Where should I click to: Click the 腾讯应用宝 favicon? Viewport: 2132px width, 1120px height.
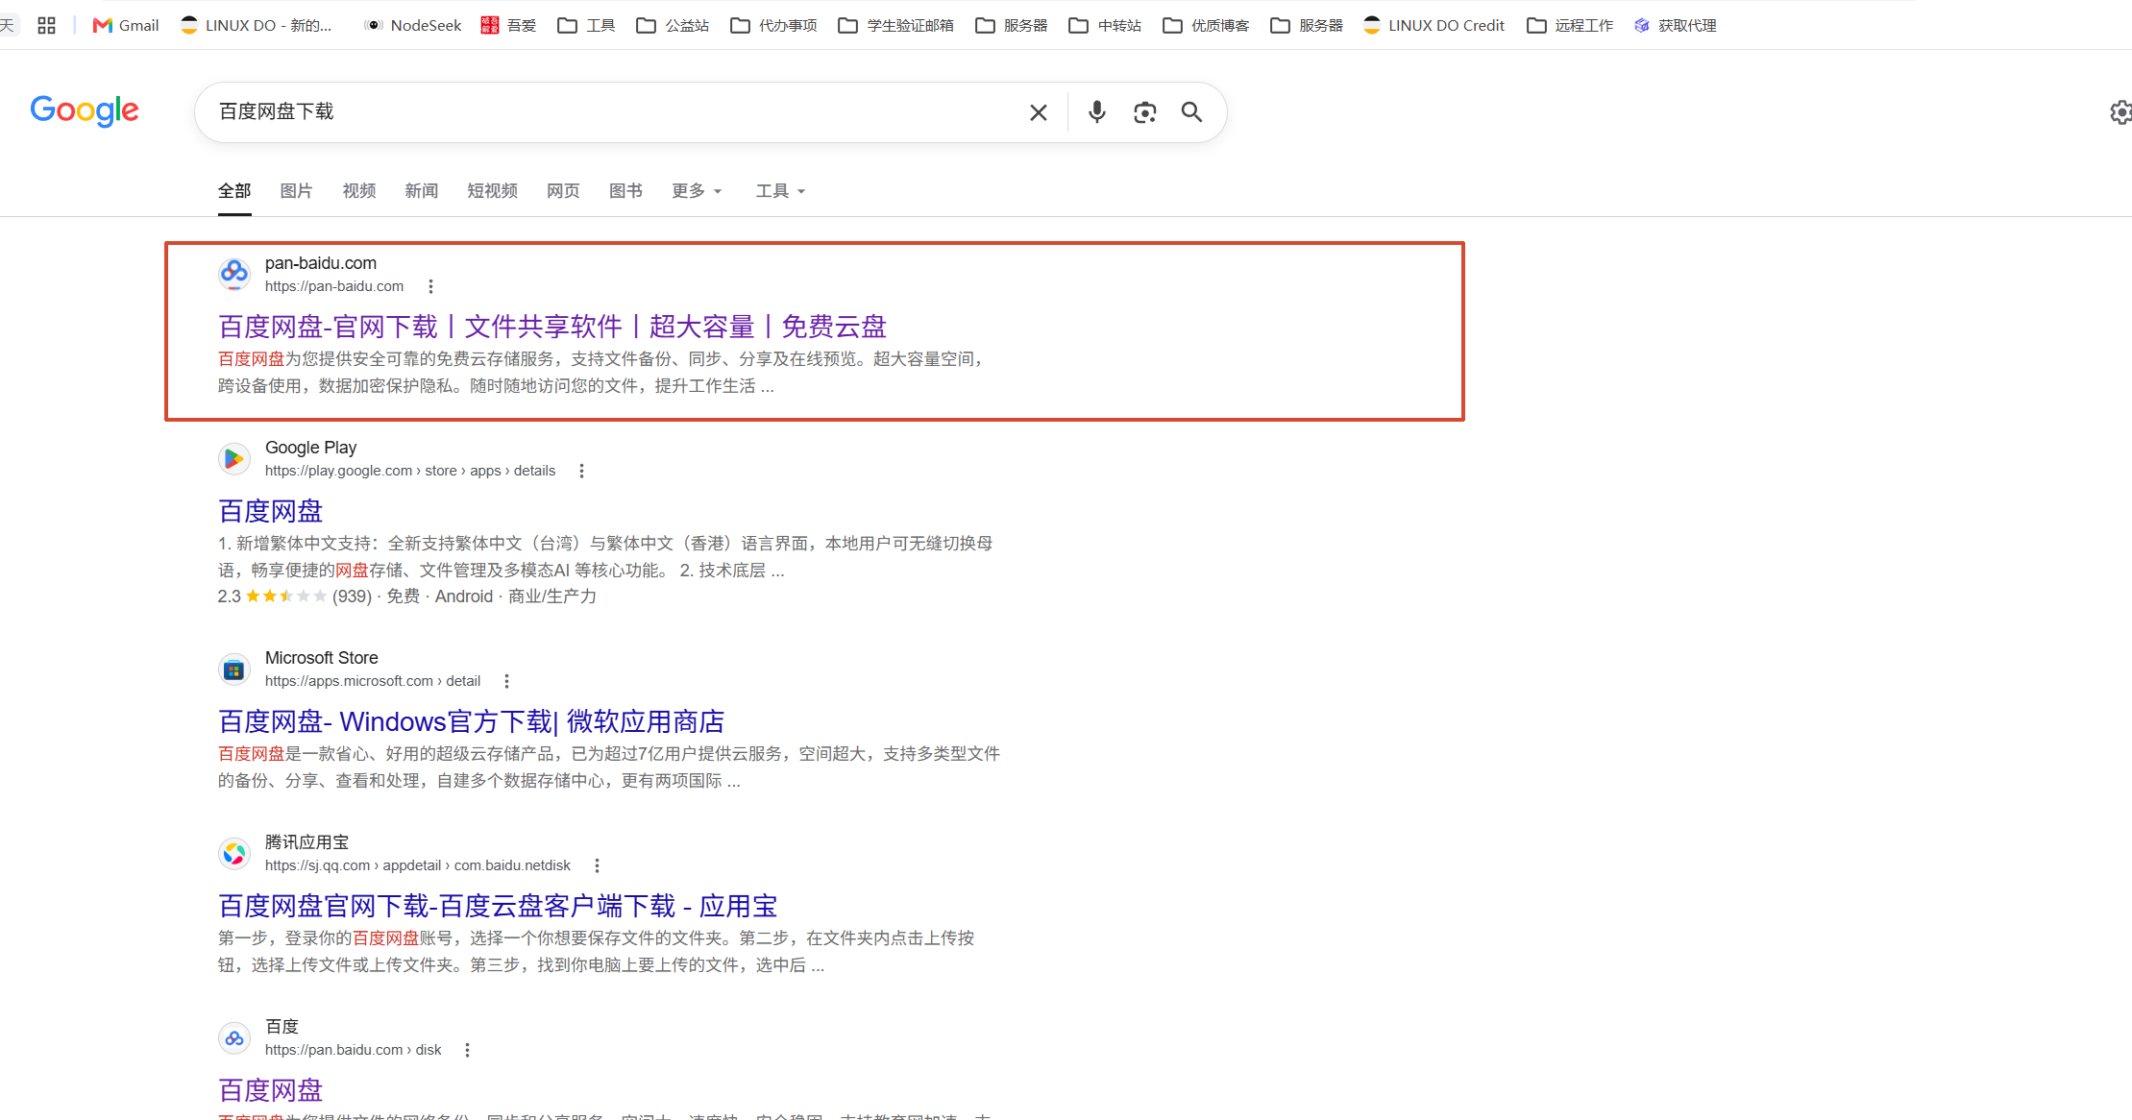(234, 853)
